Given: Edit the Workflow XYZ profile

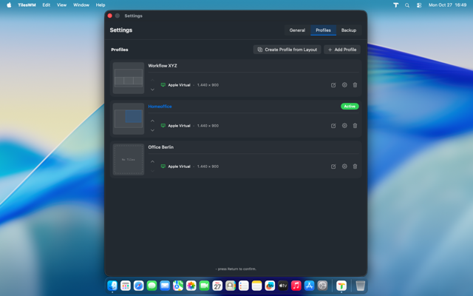Looking at the screenshot, I should 333,85.
